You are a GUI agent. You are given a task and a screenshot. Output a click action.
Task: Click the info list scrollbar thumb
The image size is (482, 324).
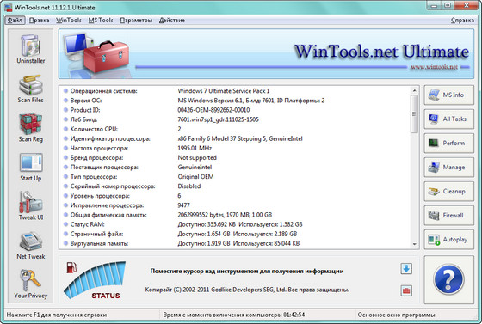tap(414, 113)
